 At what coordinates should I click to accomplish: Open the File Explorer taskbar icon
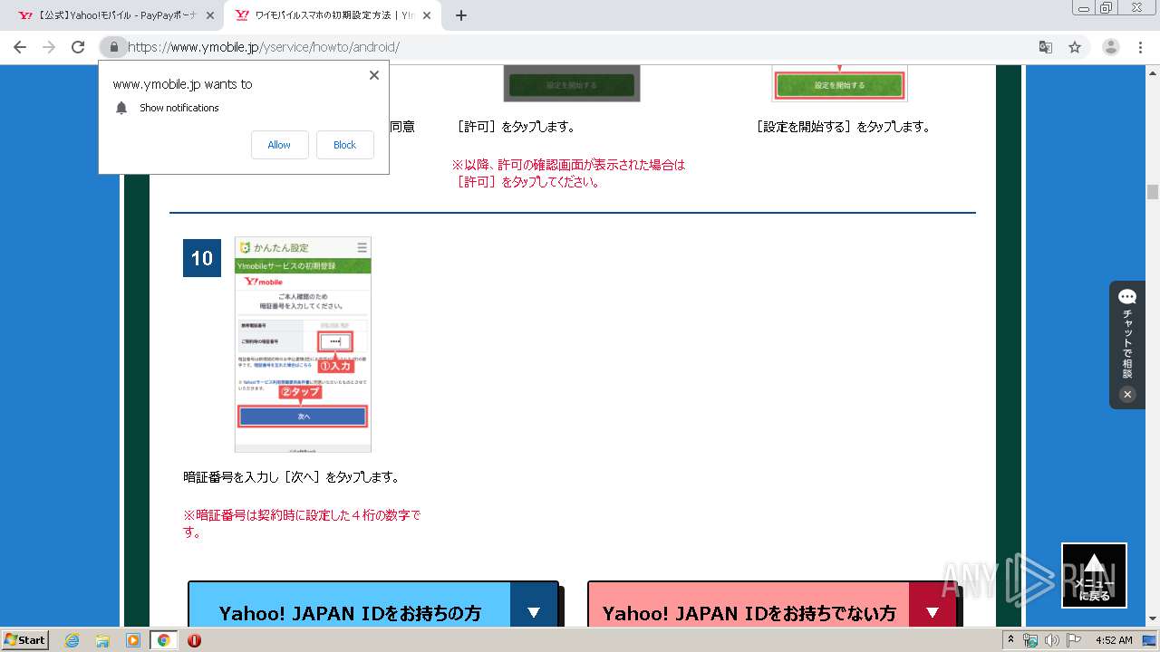click(102, 640)
